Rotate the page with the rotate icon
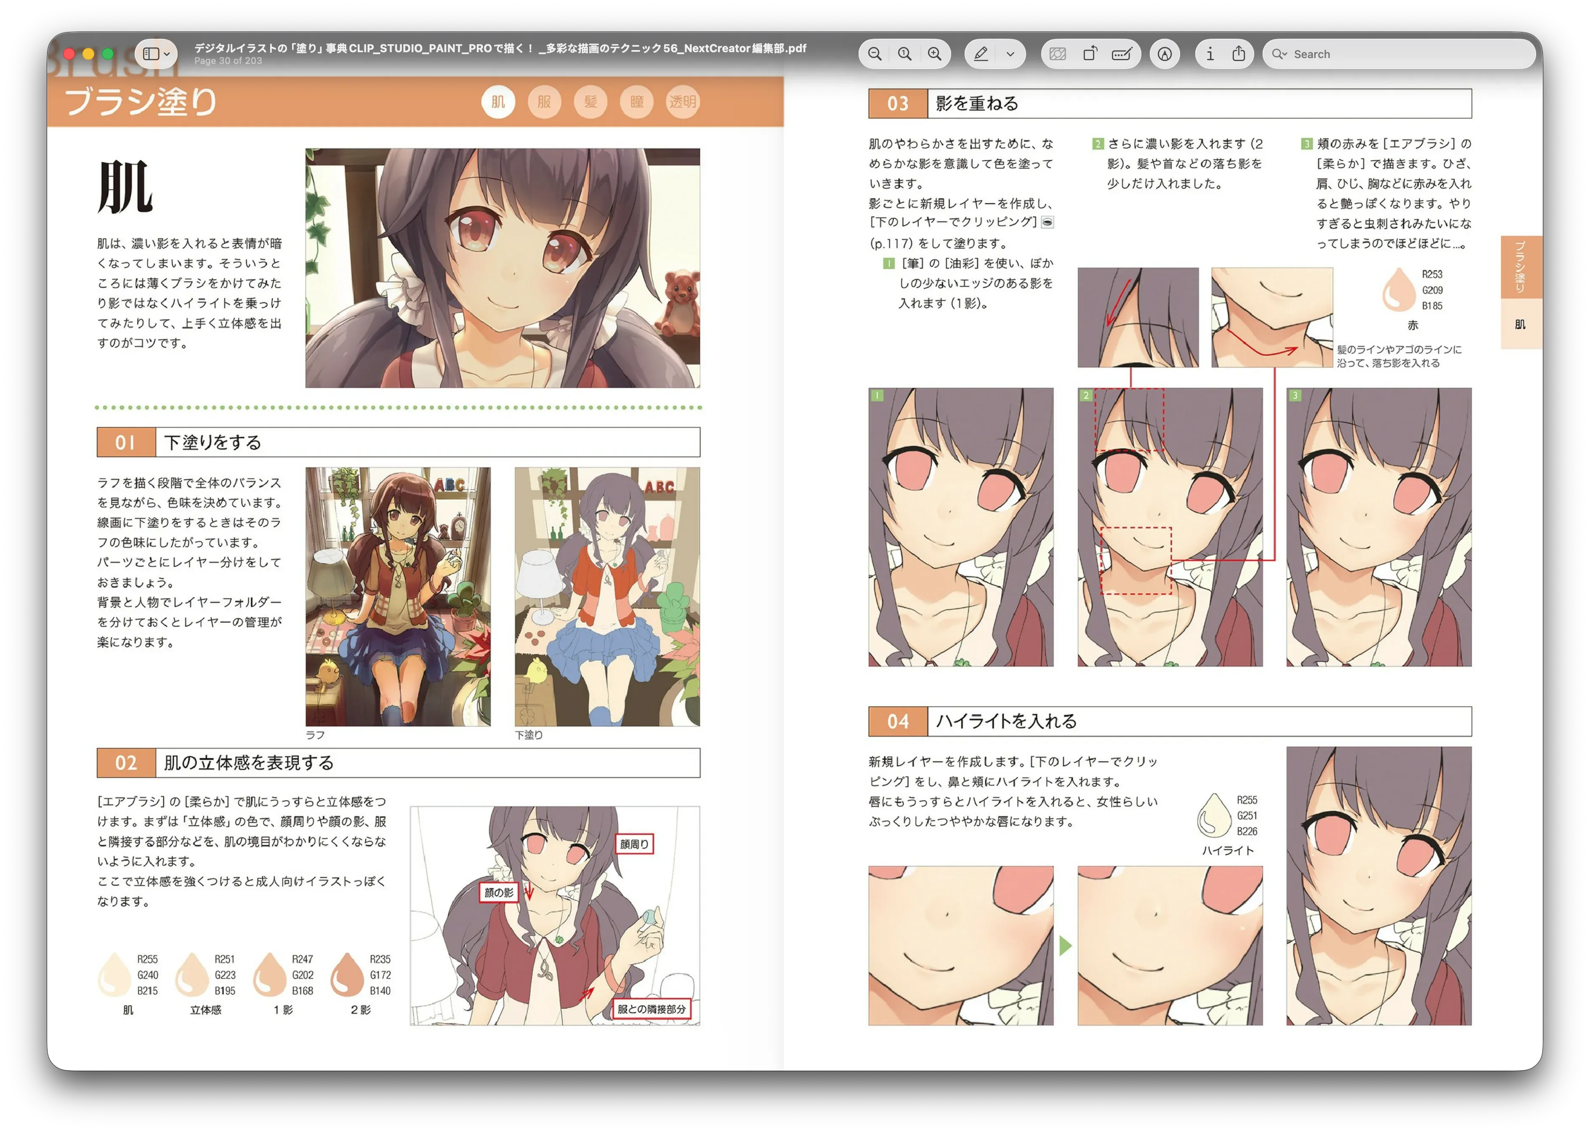The height and width of the screenshot is (1133, 1590). pos(1090,54)
